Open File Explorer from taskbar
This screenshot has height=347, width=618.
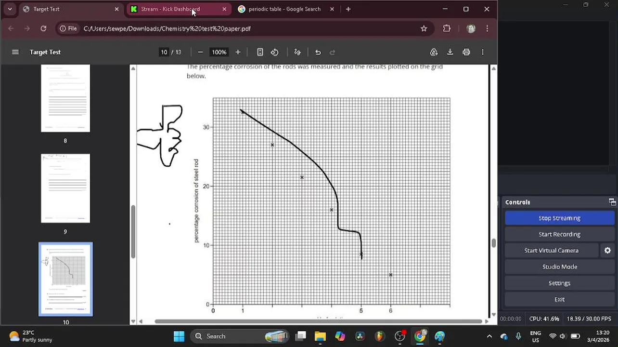coord(320,336)
